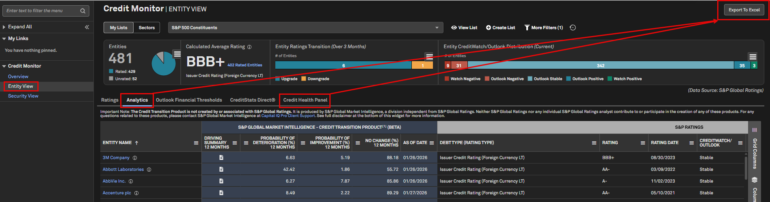Toggle Rated: 429 legend entry
Image resolution: width=770 pixels, height=202 pixels.
click(x=122, y=72)
